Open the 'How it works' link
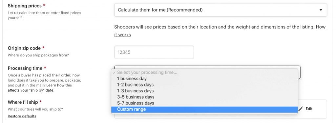 [x=220, y=31]
